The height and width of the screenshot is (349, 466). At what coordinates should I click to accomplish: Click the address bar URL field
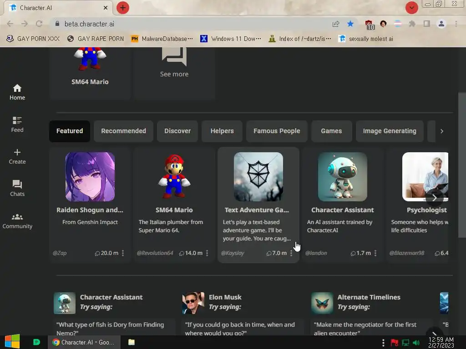pos(190,24)
